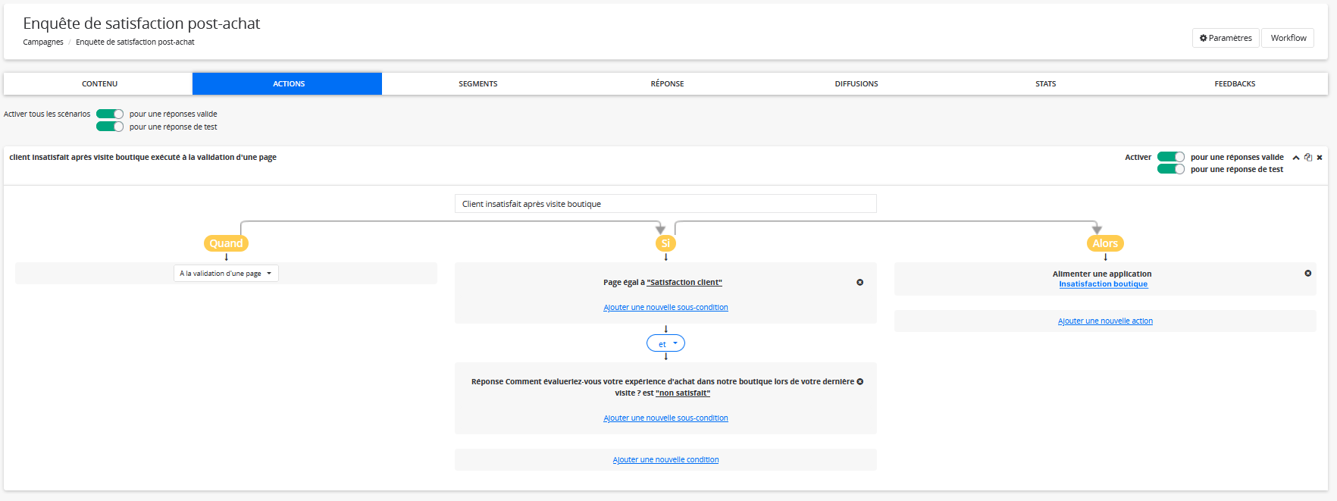Viewport: 1337px width, 501px height.
Task: Remove the "Satisfaction client" page condition
Action: [859, 282]
